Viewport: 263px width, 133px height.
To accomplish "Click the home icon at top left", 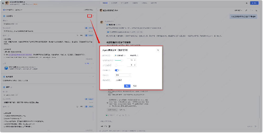I will 3,3.
